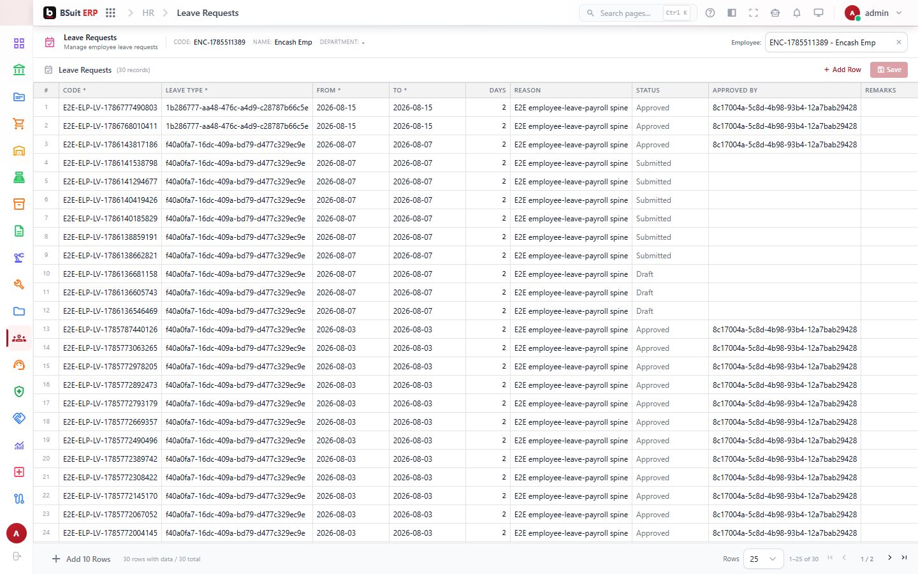Toggle fullscreen mode icon
Screen dimensions: 918x574
click(x=754, y=13)
